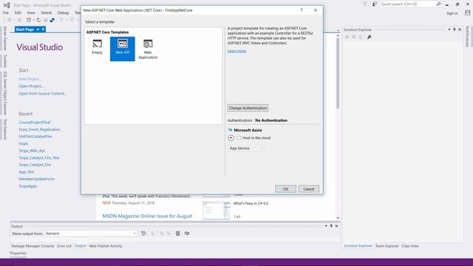Click the Cancel button
Image resolution: width=473 pixels, height=266 pixels.
pyautogui.click(x=309, y=189)
